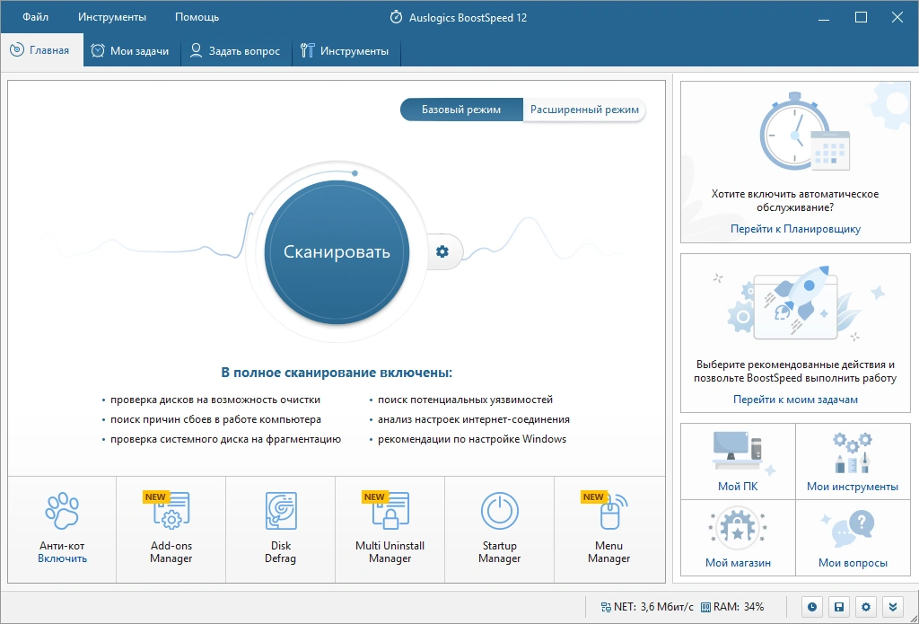Launch Disk Defrag tool icon
The width and height of the screenshot is (919, 624).
click(x=281, y=511)
